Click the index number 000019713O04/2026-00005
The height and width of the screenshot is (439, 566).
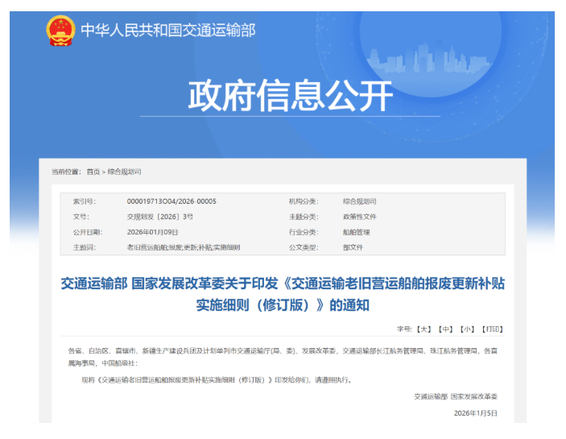(x=171, y=201)
